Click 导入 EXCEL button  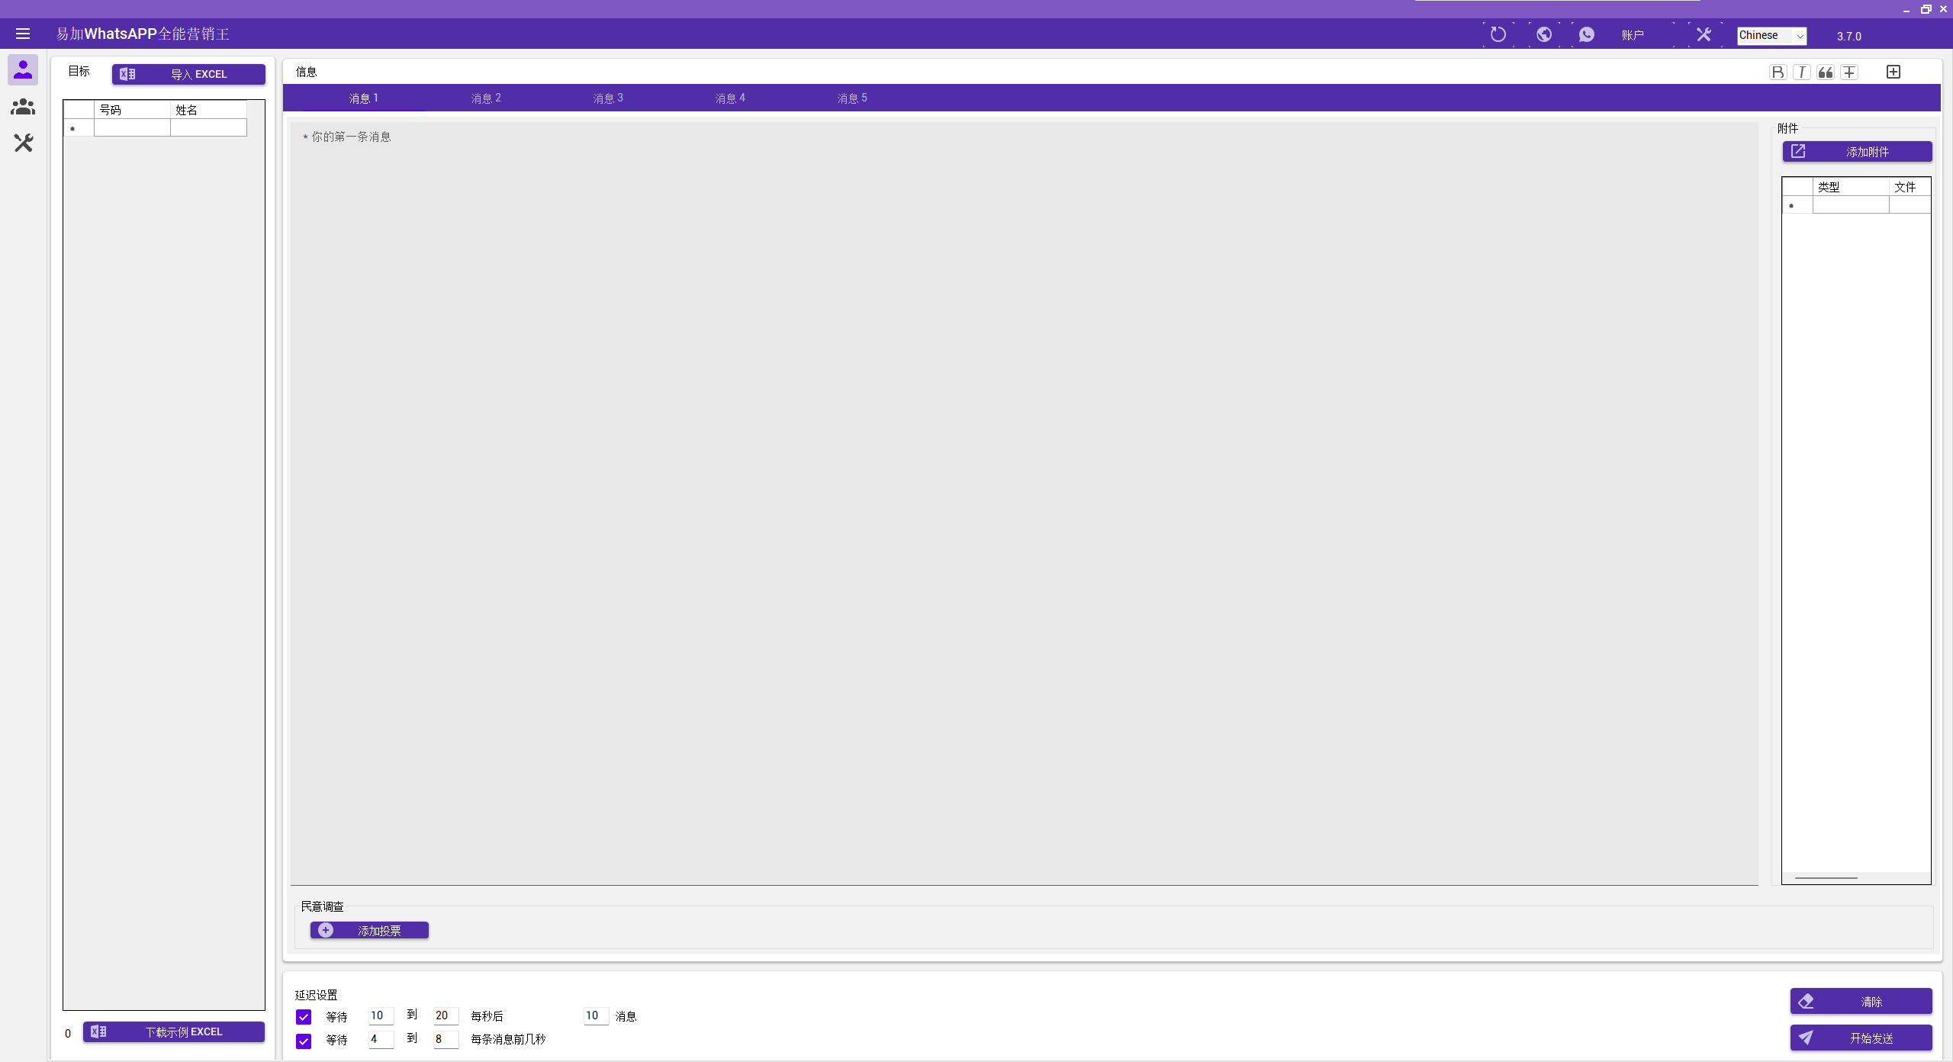188,74
